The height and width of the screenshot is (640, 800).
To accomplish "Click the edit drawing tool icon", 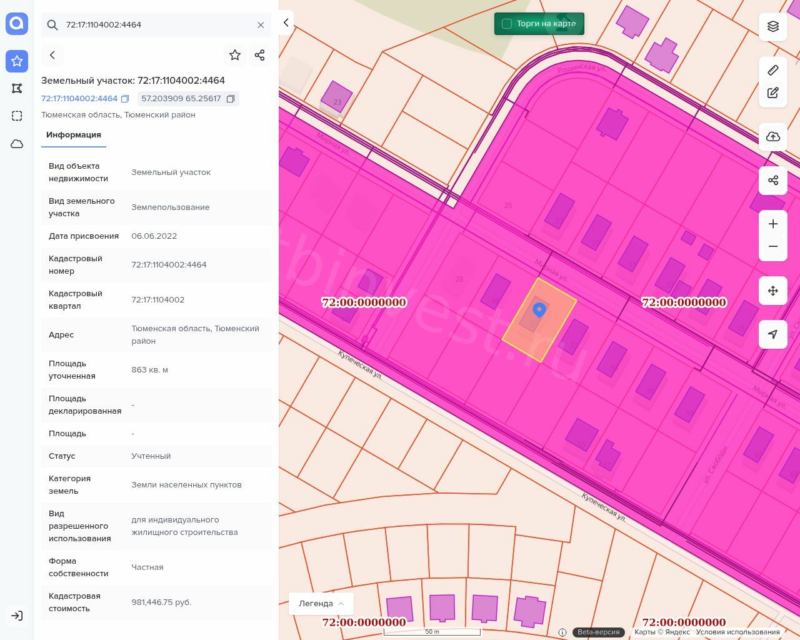I will 773,93.
